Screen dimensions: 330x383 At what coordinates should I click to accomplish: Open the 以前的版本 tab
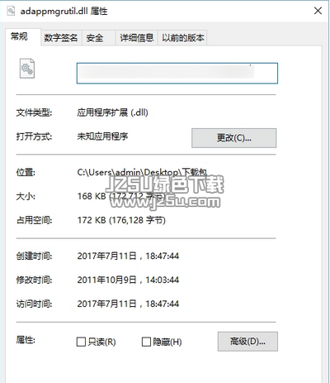click(182, 38)
